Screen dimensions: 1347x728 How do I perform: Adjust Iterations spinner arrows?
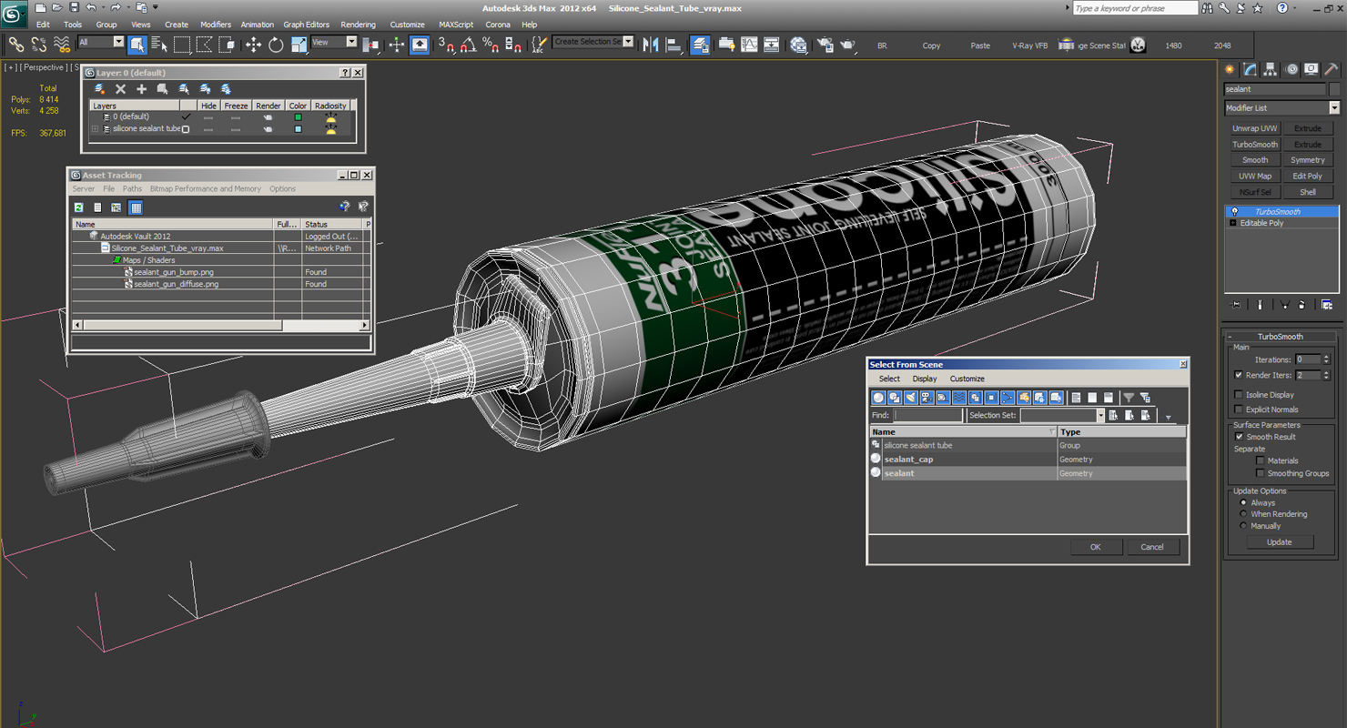pos(1326,359)
